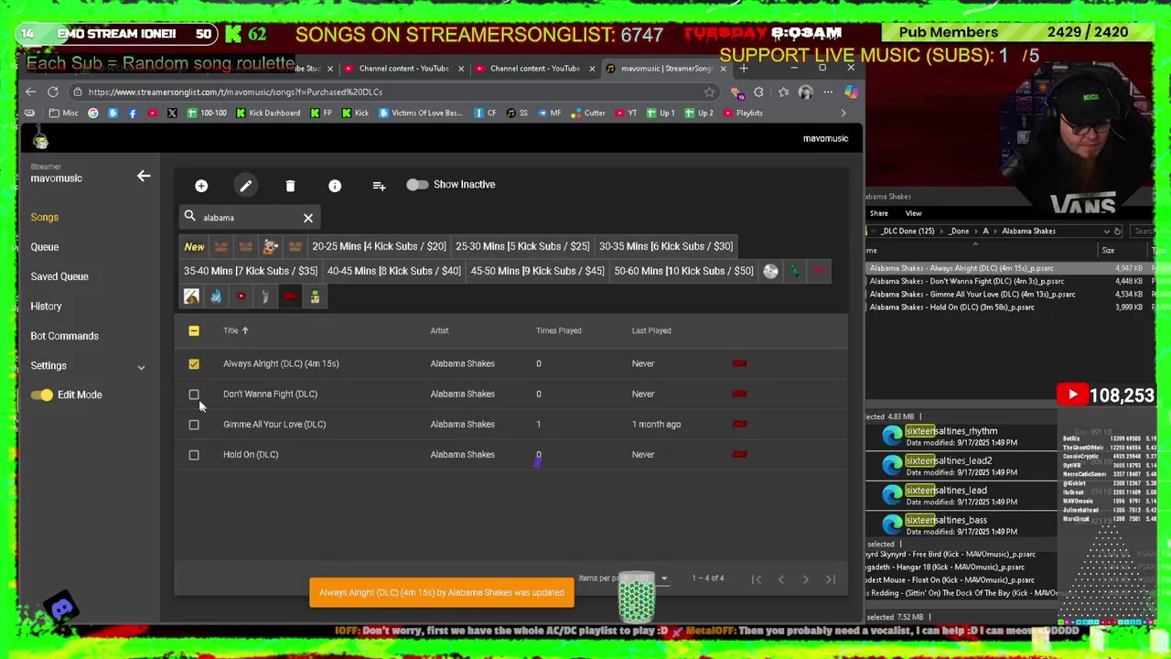Sort by the Title column arrow
Image resolution: width=1171 pixels, height=659 pixels.
click(245, 330)
